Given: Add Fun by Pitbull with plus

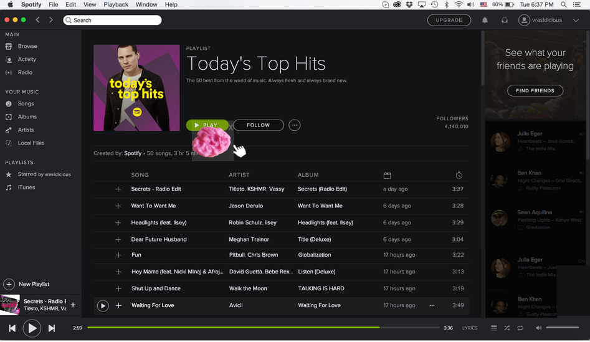Looking at the screenshot, I should [x=118, y=255].
